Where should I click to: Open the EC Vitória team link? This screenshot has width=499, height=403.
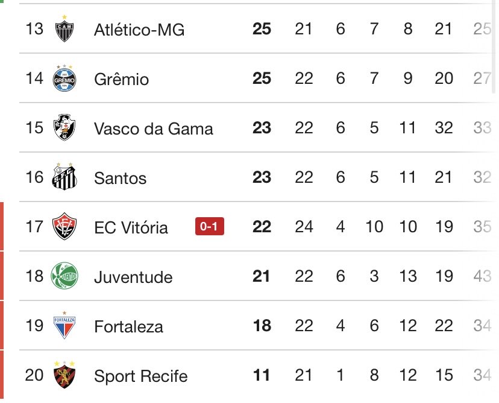pyautogui.click(x=131, y=227)
